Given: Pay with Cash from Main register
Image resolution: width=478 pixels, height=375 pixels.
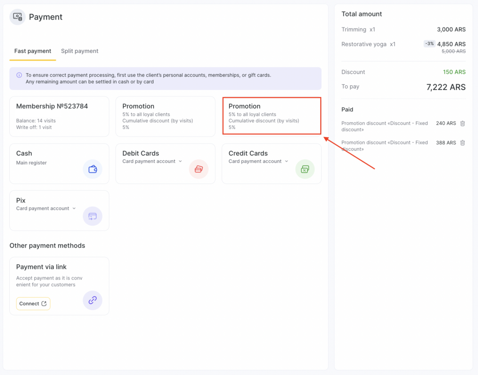Looking at the screenshot, I should [x=47, y=158].
